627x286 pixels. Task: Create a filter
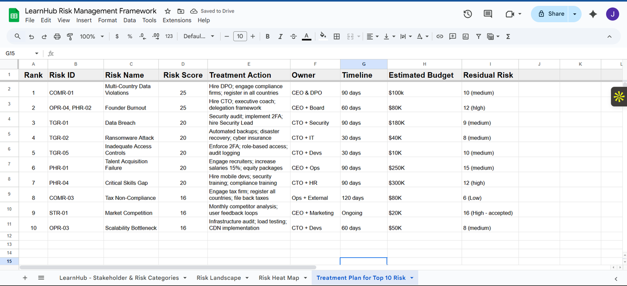pos(478,37)
